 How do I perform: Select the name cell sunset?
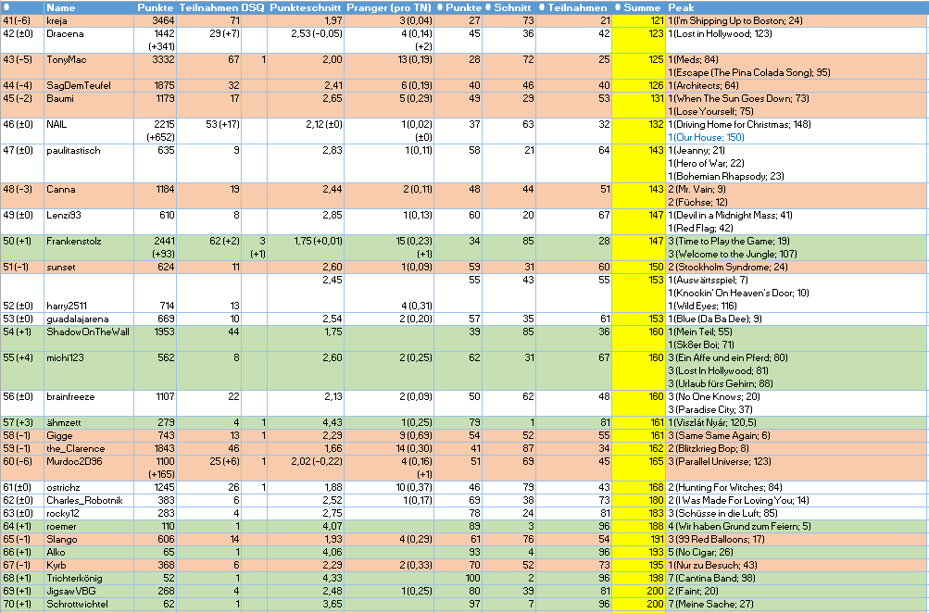coord(89,267)
